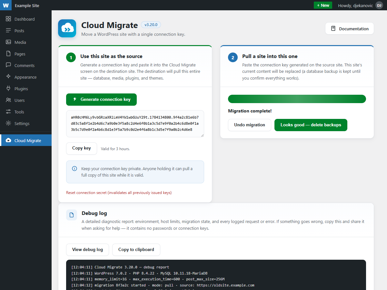Click the Debug log file icon
This screenshot has height=290, width=387.
point(72,215)
